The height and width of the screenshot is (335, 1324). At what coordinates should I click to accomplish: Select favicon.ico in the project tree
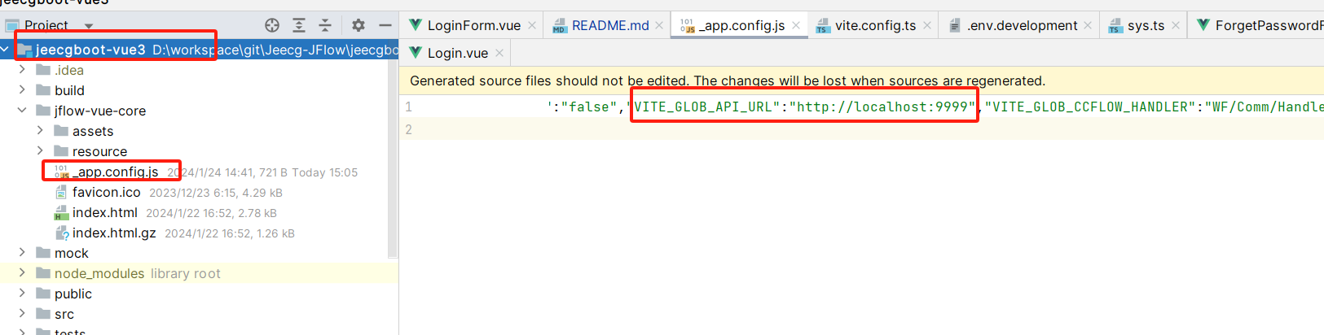click(106, 192)
